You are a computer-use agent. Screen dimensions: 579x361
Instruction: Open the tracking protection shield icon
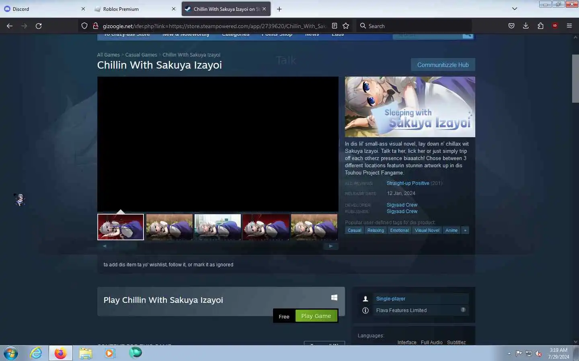(84, 26)
